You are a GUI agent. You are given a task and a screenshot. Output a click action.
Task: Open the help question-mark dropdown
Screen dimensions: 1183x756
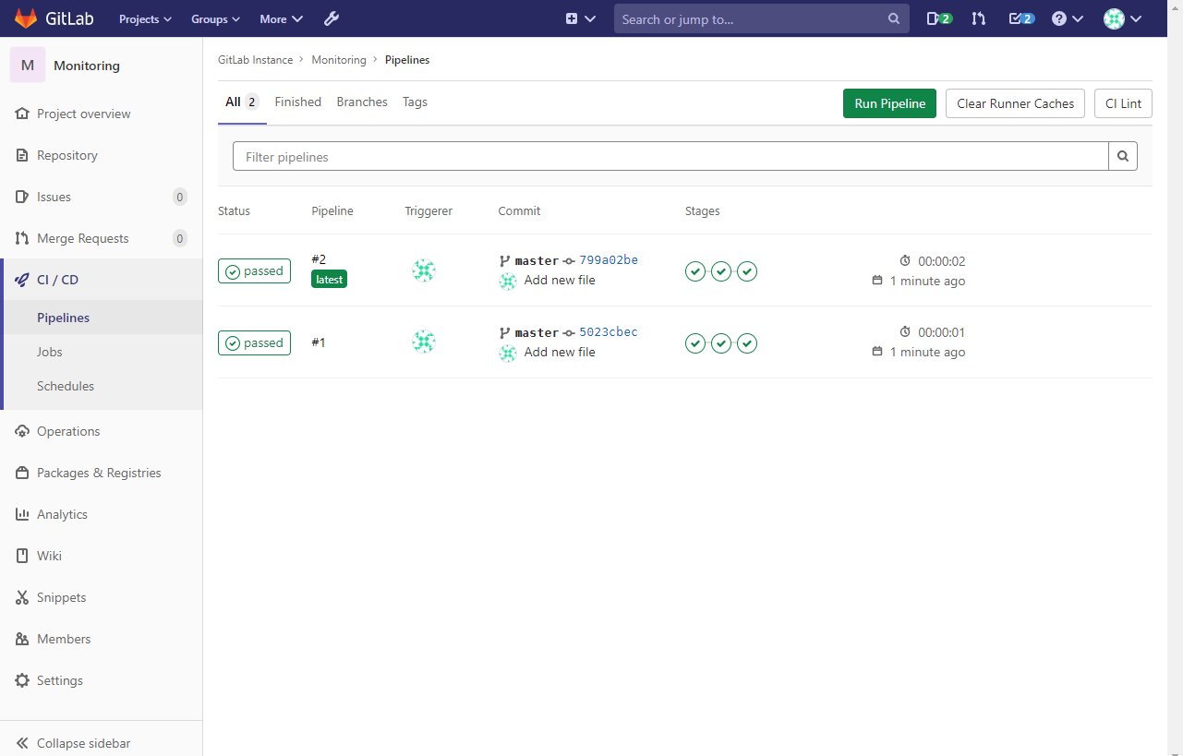pos(1067,18)
